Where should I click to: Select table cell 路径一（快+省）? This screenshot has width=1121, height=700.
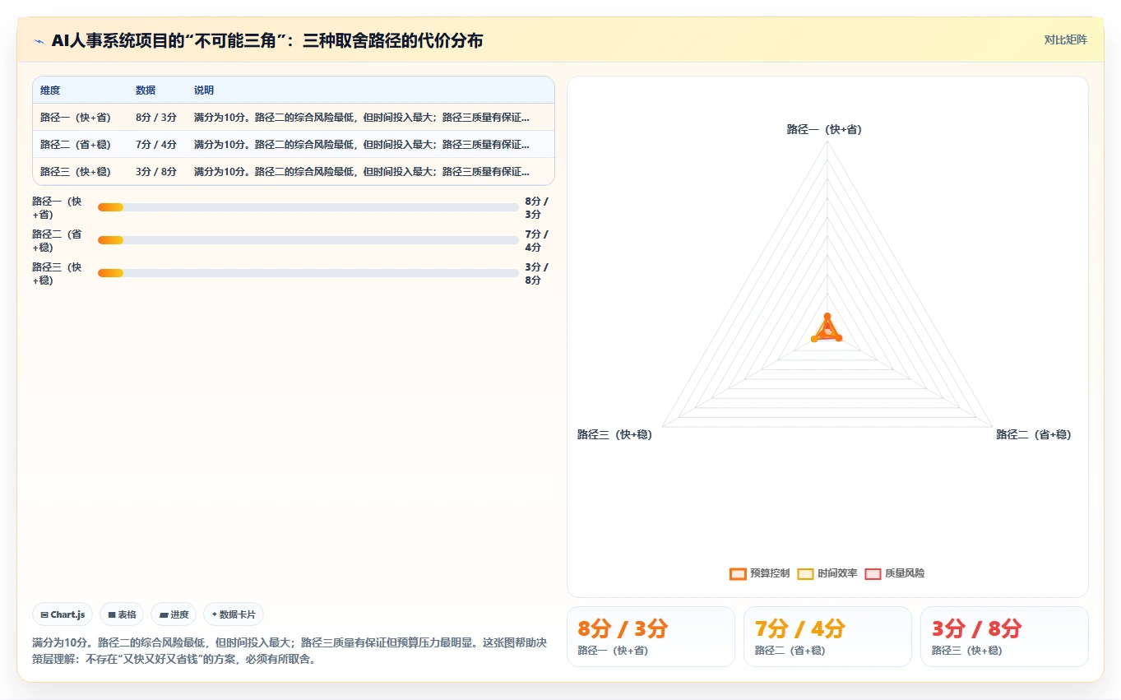[x=76, y=117]
